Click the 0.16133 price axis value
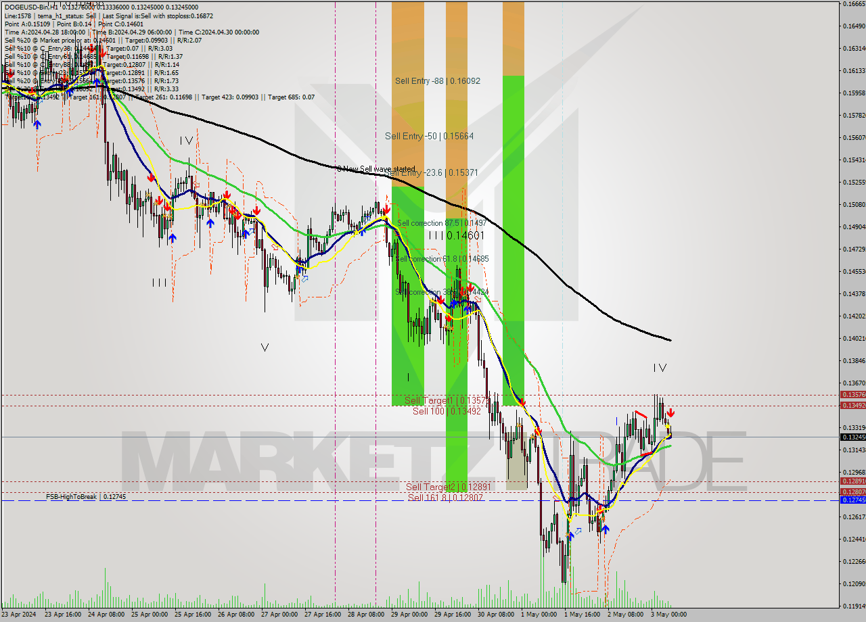This screenshot has width=866, height=622. 854,70
